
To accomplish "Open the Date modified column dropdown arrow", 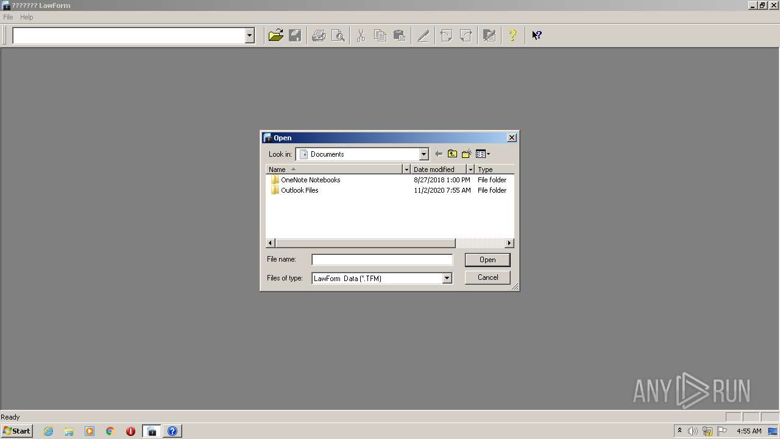I will [x=470, y=170].
